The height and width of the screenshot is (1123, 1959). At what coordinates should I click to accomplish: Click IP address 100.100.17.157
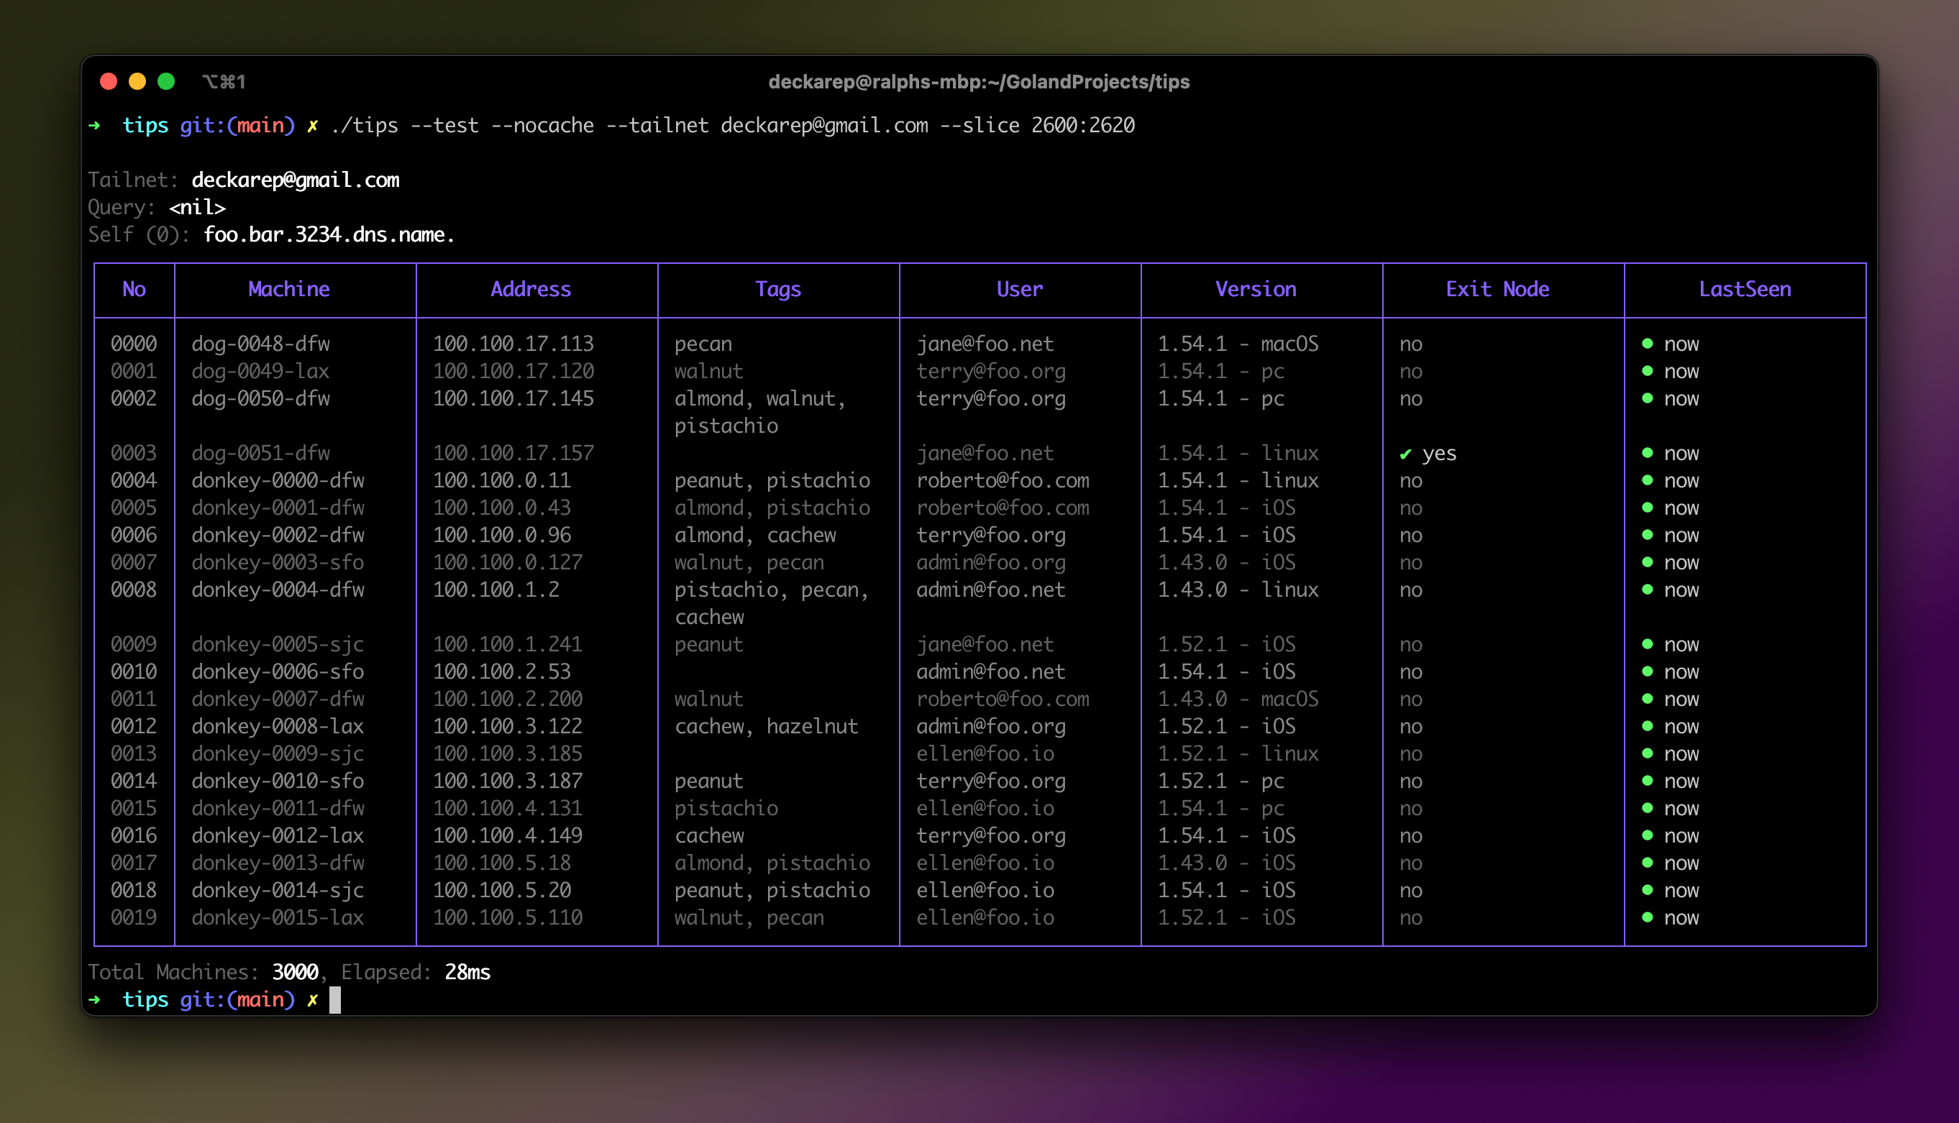pyautogui.click(x=513, y=454)
